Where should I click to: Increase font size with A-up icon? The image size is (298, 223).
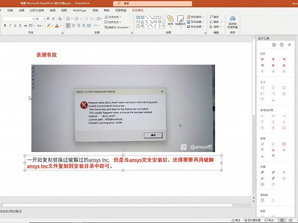[48, 19]
